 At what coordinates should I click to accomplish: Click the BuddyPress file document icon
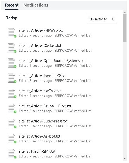coord(12,123)
